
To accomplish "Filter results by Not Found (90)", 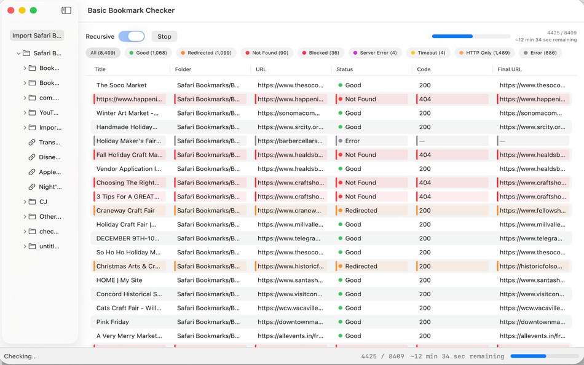I will pos(266,53).
